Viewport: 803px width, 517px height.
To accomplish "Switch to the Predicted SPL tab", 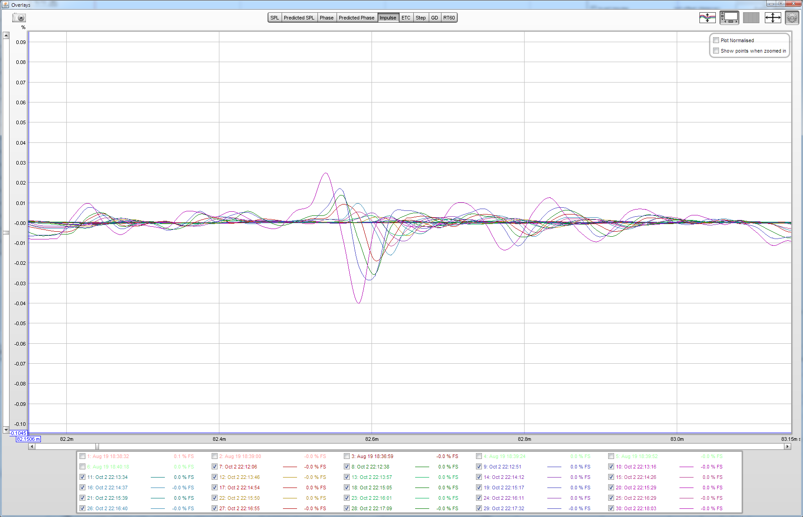I will tap(299, 18).
